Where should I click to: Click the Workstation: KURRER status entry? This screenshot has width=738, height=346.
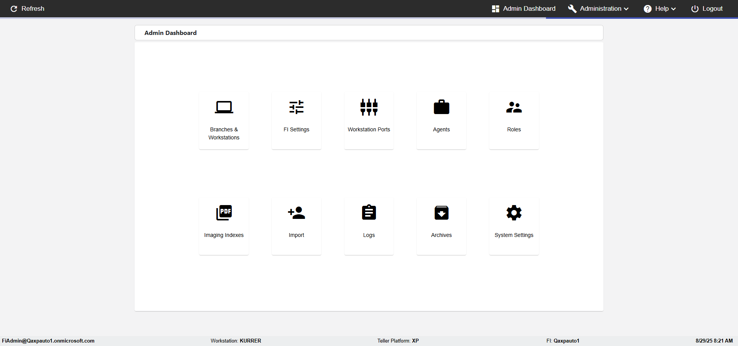point(236,341)
